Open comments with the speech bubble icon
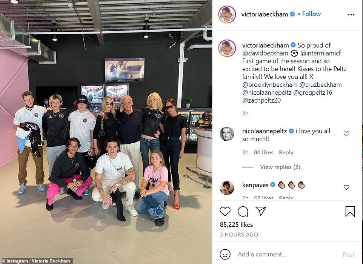The width and height of the screenshot is (363, 264). pyautogui.click(x=243, y=212)
